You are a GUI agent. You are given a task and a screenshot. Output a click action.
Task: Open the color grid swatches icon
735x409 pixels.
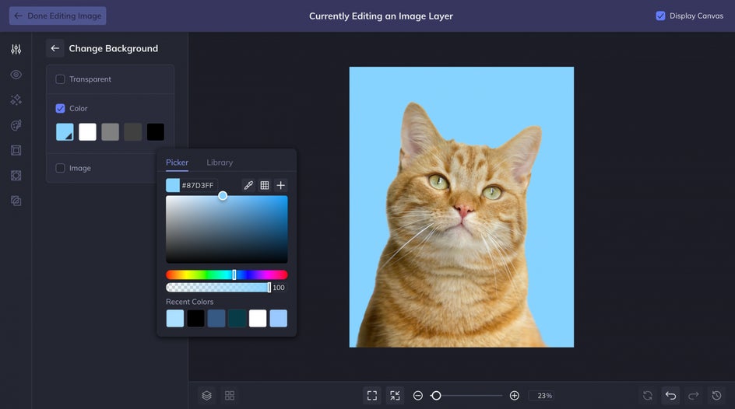[x=265, y=185]
